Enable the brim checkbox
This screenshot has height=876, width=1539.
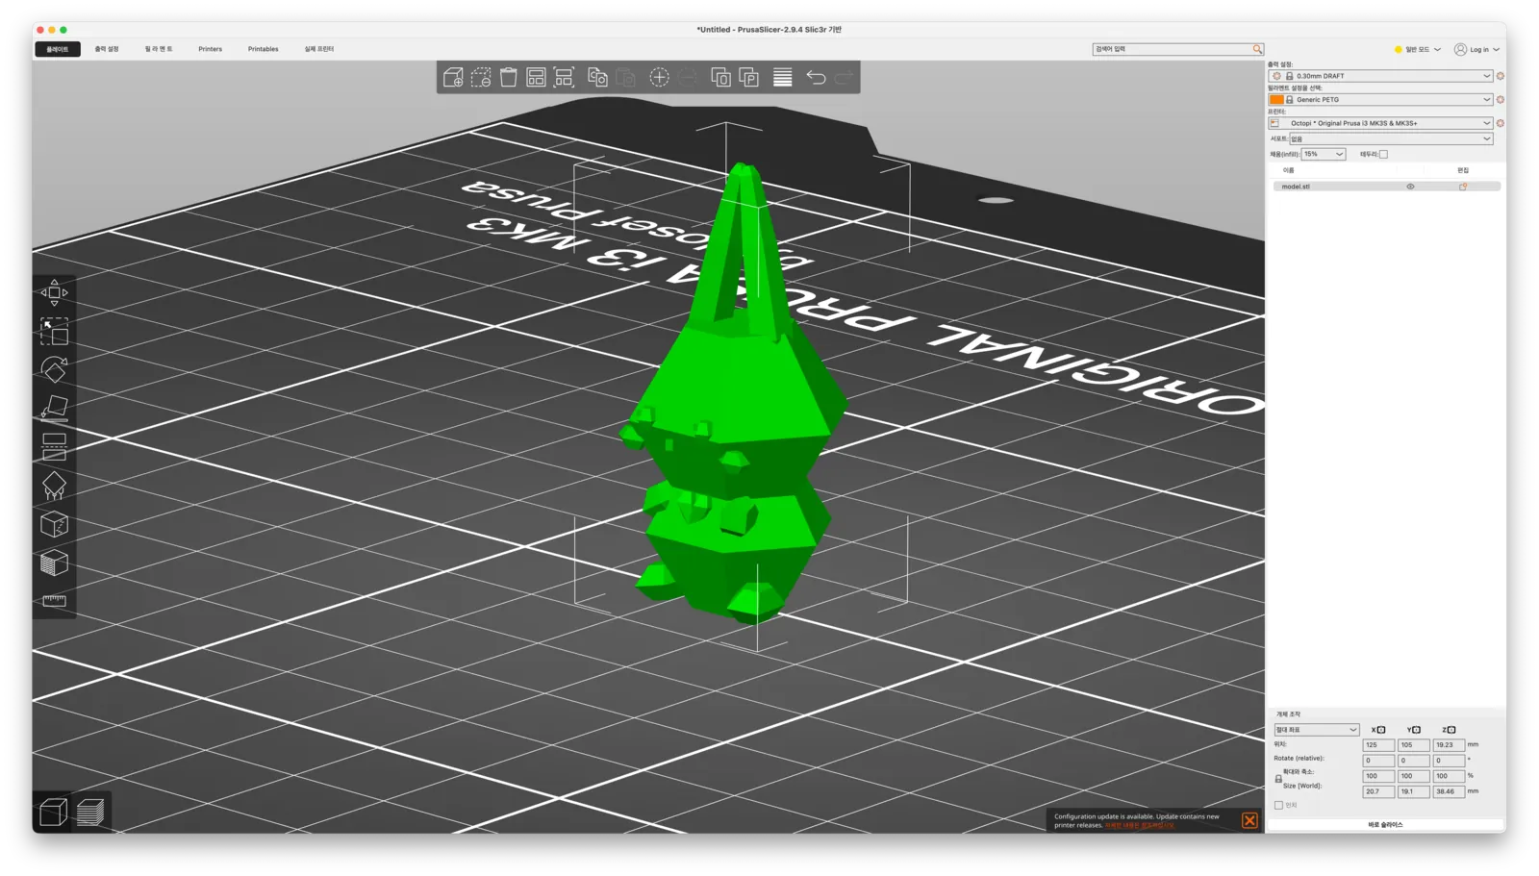[1383, 154]
